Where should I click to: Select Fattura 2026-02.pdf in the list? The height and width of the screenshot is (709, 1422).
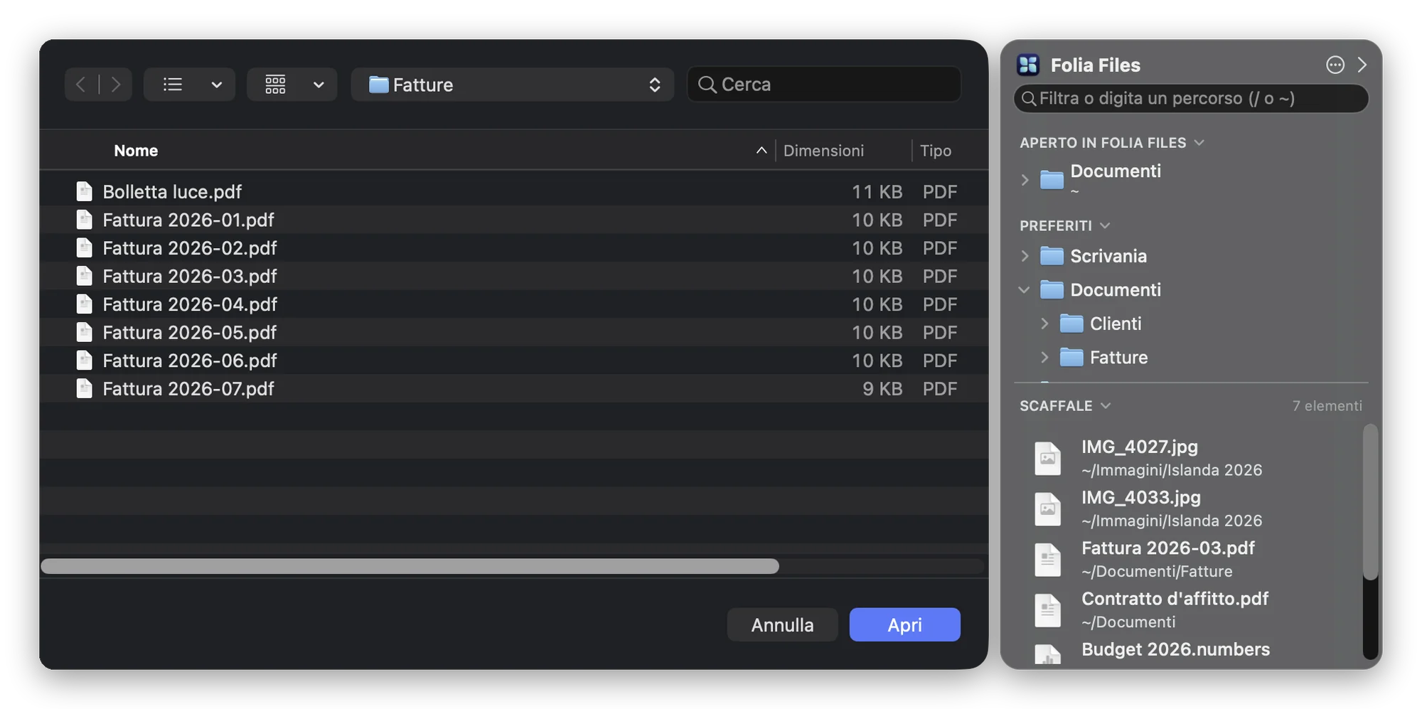pos(514,247)
